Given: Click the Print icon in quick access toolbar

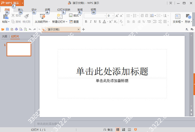Looking at the screenshot, I should [16, 29].
